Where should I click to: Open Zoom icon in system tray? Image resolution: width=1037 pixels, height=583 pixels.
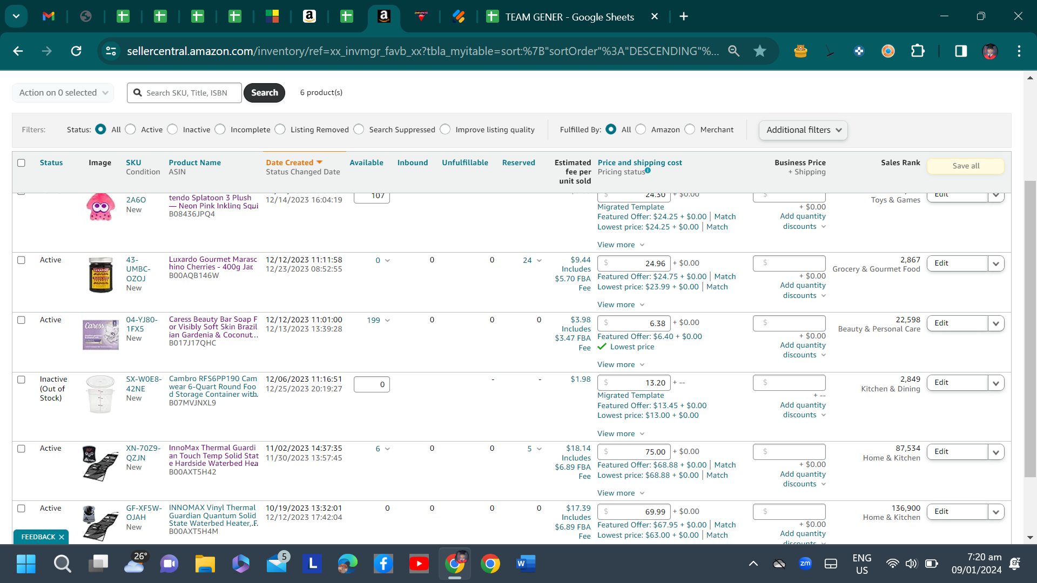(805, 564)
